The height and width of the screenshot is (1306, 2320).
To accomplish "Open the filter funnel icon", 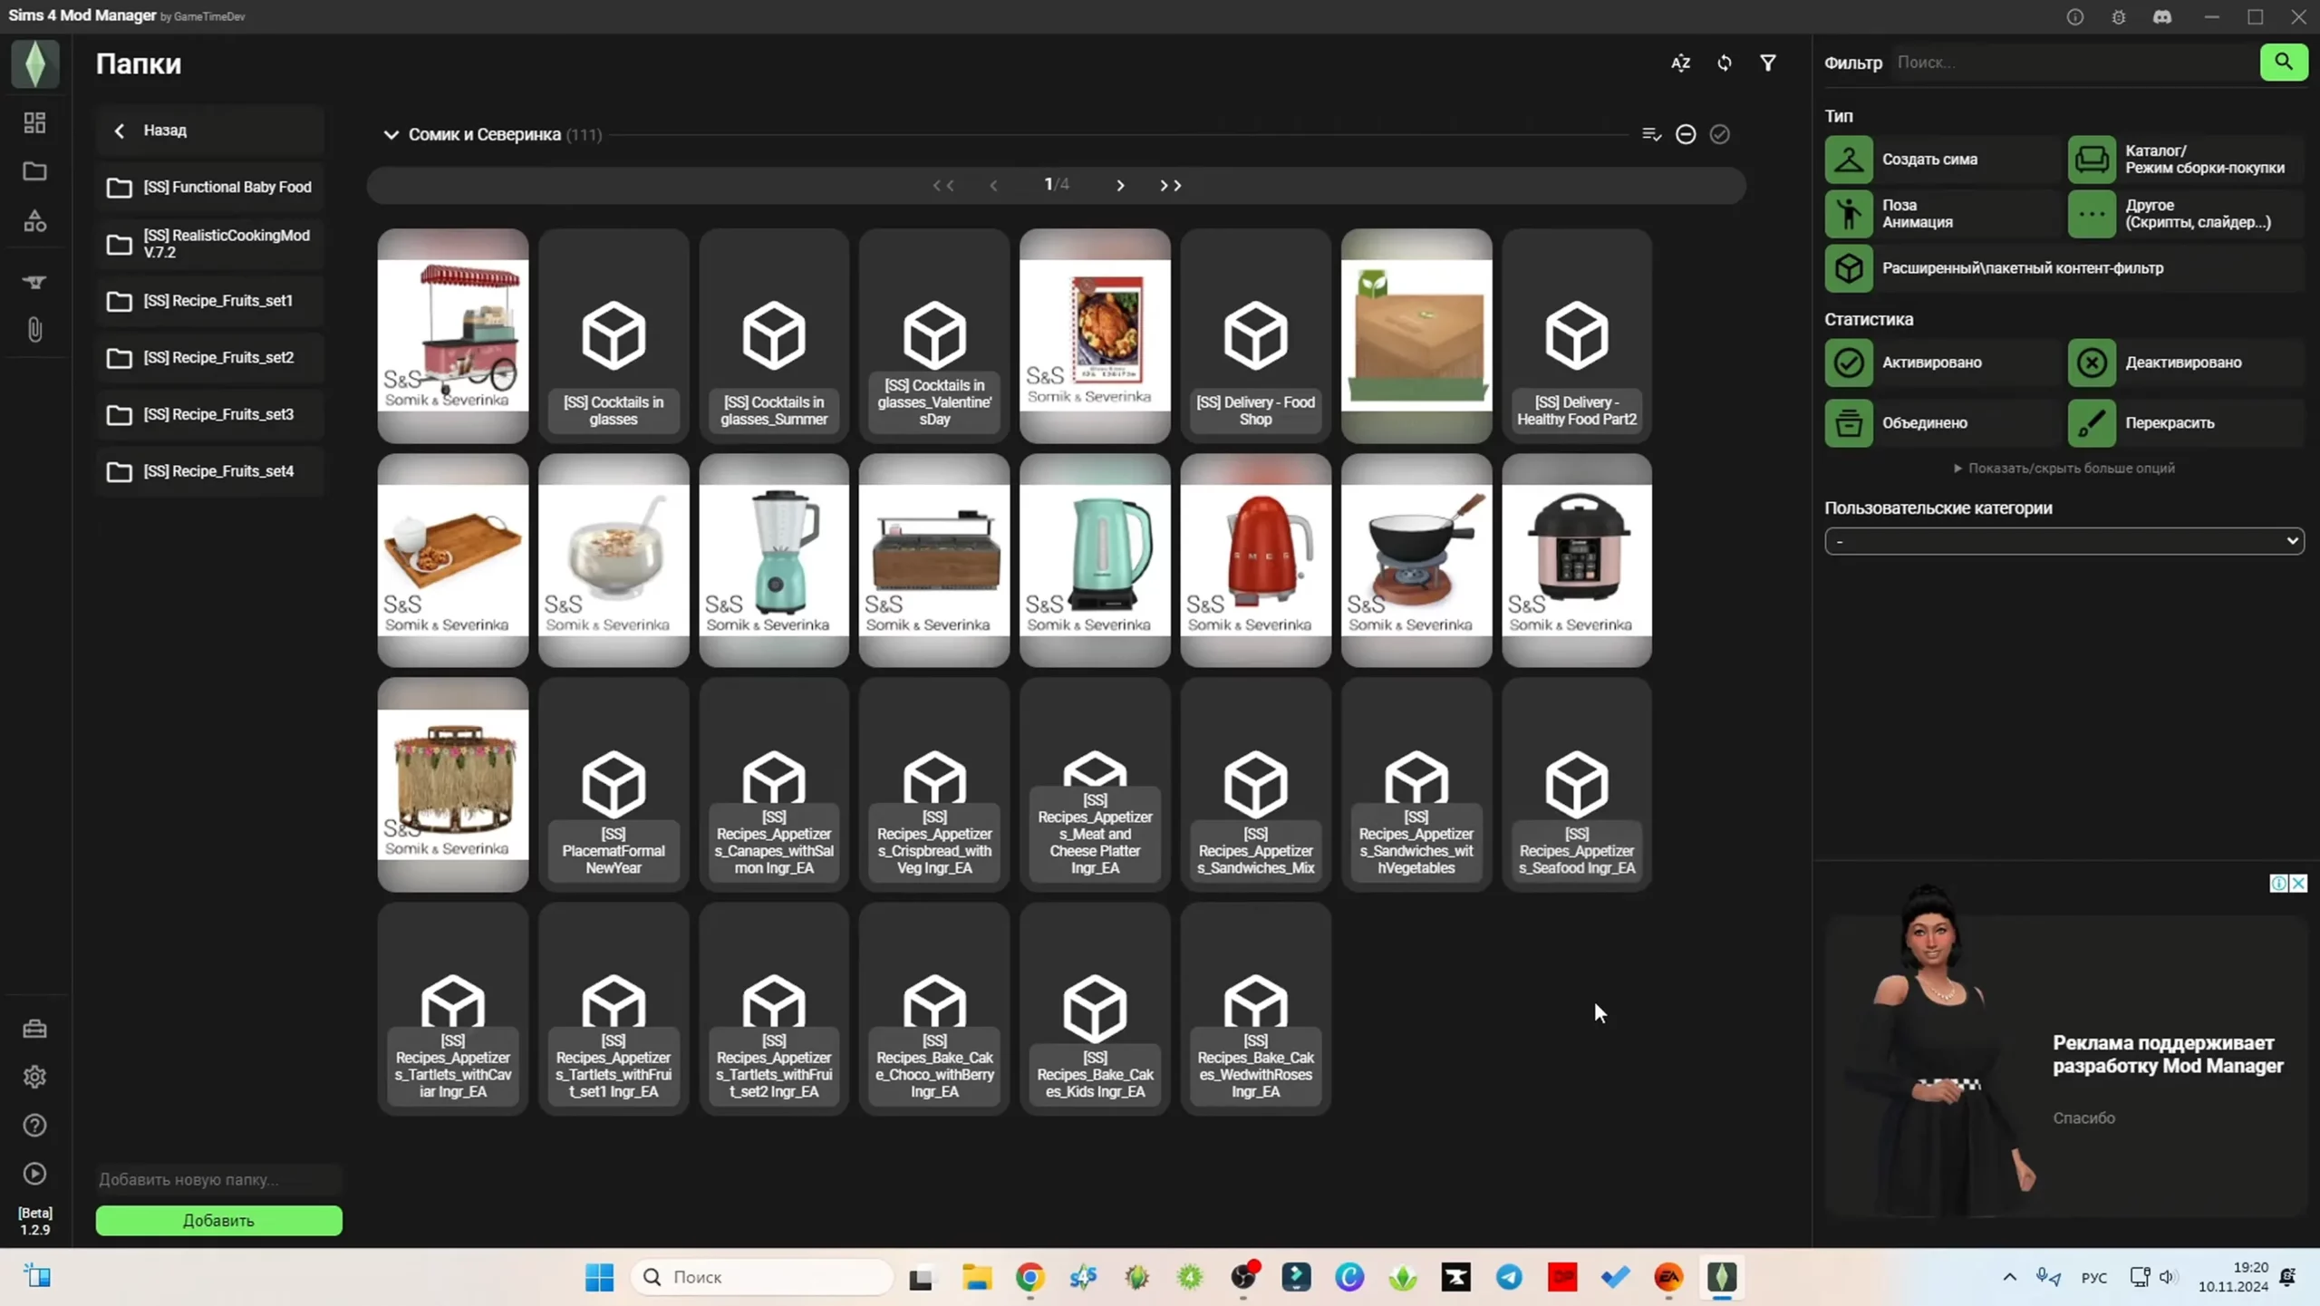I will 1767,63.
